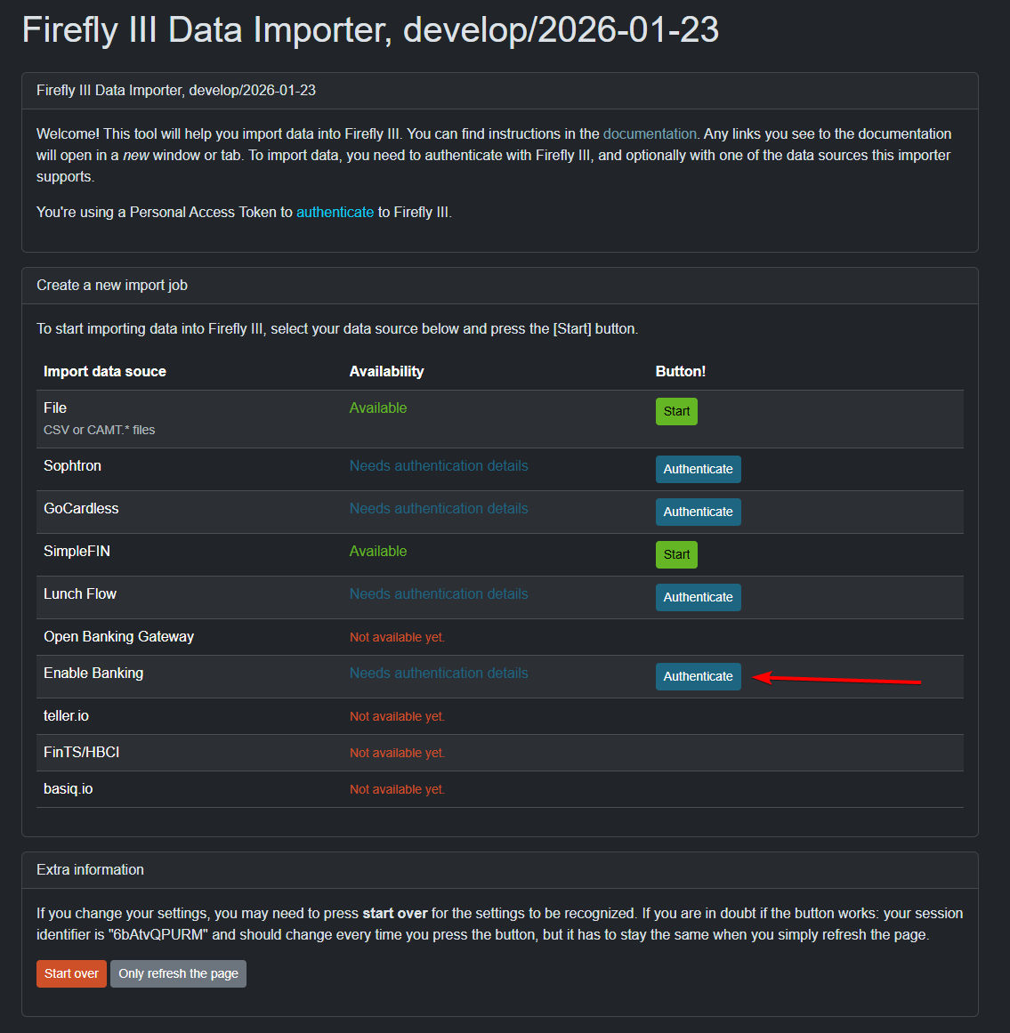Image resolution: width=1010 pixels, height=1033 pixels.
Task: Click 'Not available yet' for Open Banking Gateway
Action: click(x=397, y=638)
